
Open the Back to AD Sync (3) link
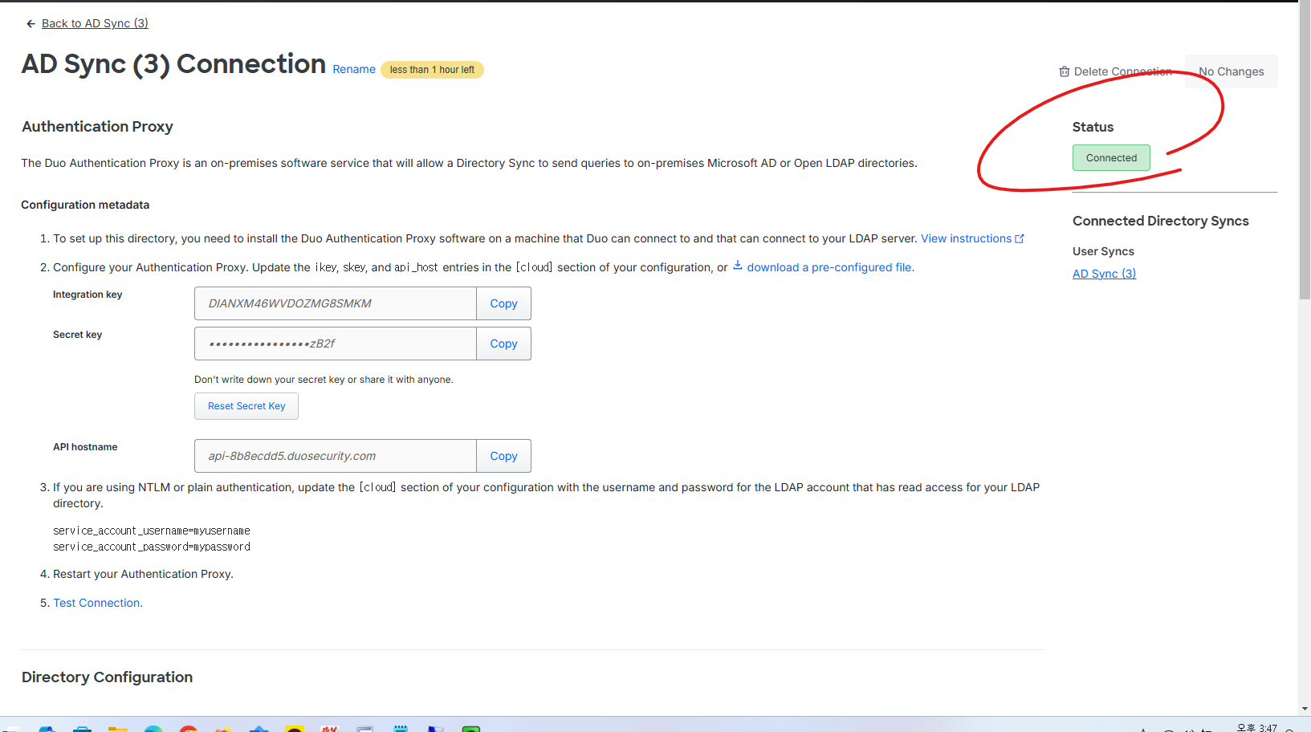click(x=95, y=23)
